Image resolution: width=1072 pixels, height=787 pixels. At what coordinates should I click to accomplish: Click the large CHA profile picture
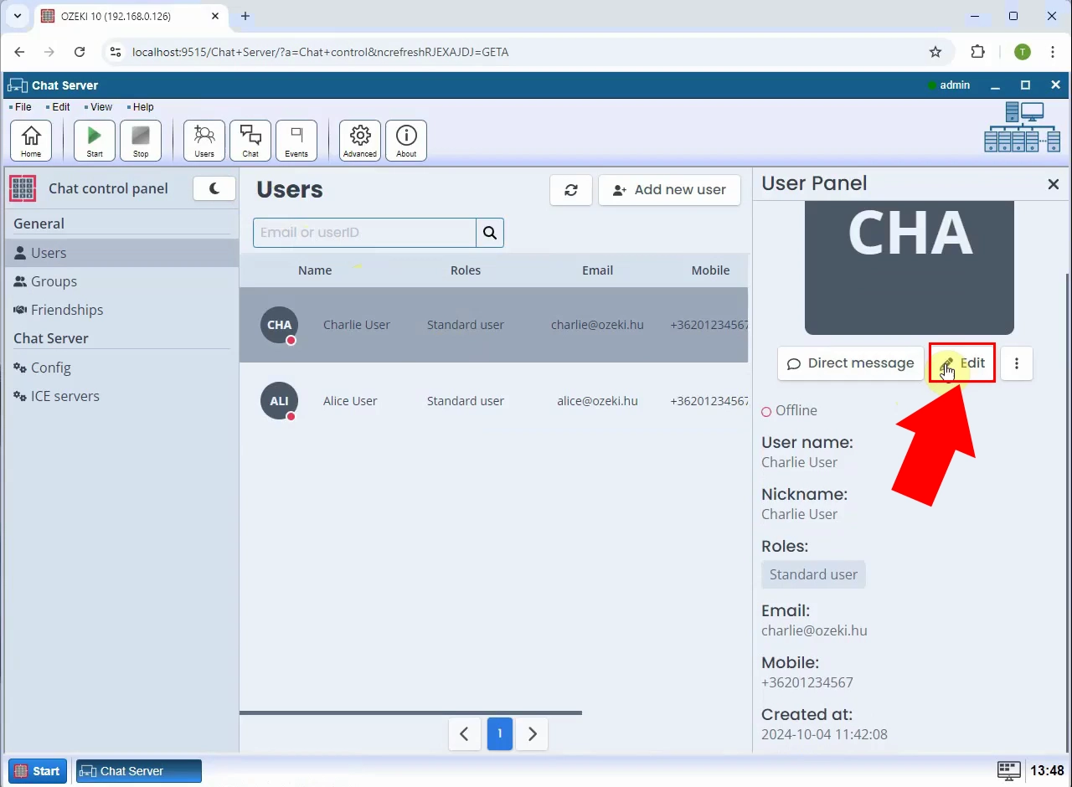point(910,267)
